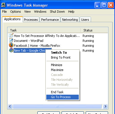
Task: Click the WordPad document icon
Action: 11,40
